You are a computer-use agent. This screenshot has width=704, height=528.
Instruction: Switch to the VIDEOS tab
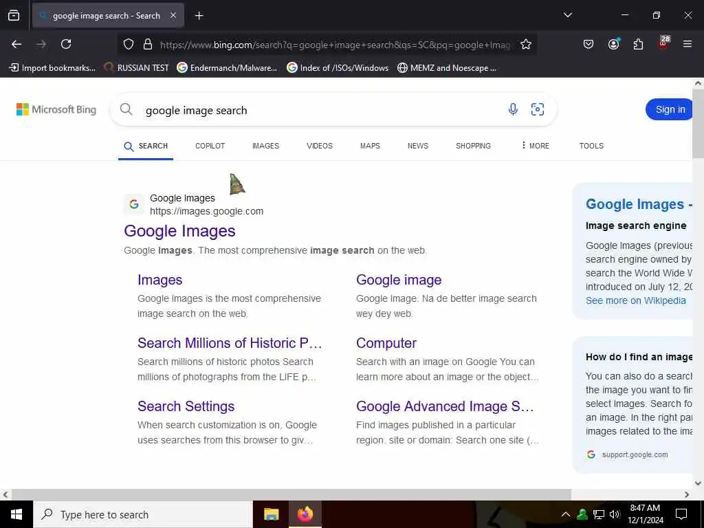click(x=319, y=146)
